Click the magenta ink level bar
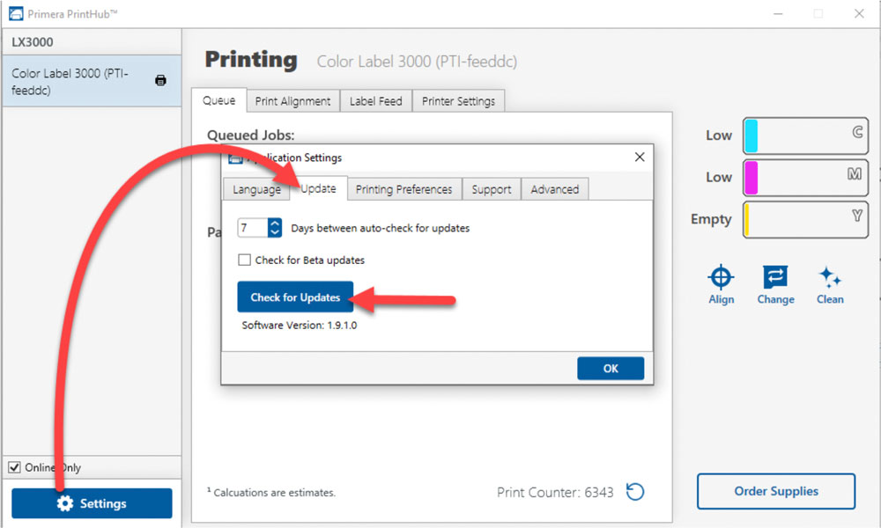Screen dimensions: 881x528 [x=806, y=177]
